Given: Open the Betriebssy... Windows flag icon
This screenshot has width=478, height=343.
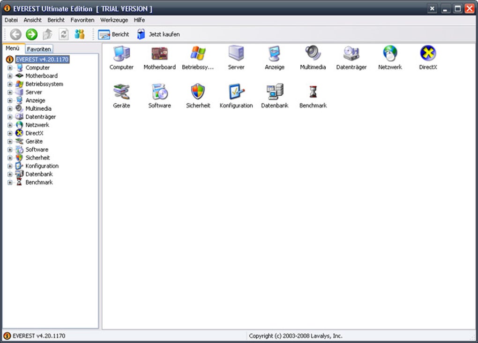Looking at the screenshot, I should [198, 53].
